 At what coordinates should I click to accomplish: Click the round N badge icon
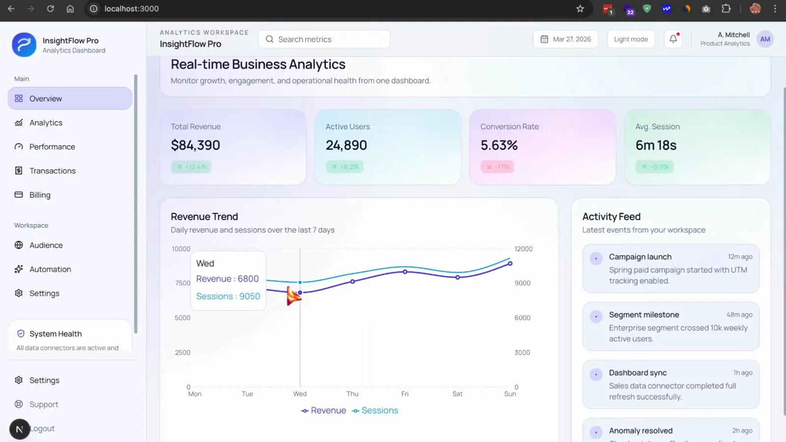[20, 429]
